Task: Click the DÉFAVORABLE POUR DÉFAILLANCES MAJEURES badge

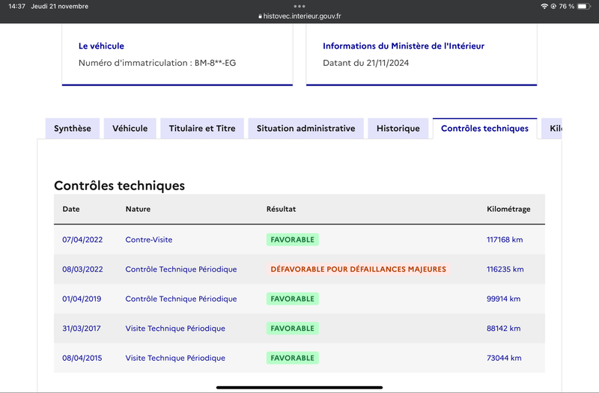Action: (358, 269)
